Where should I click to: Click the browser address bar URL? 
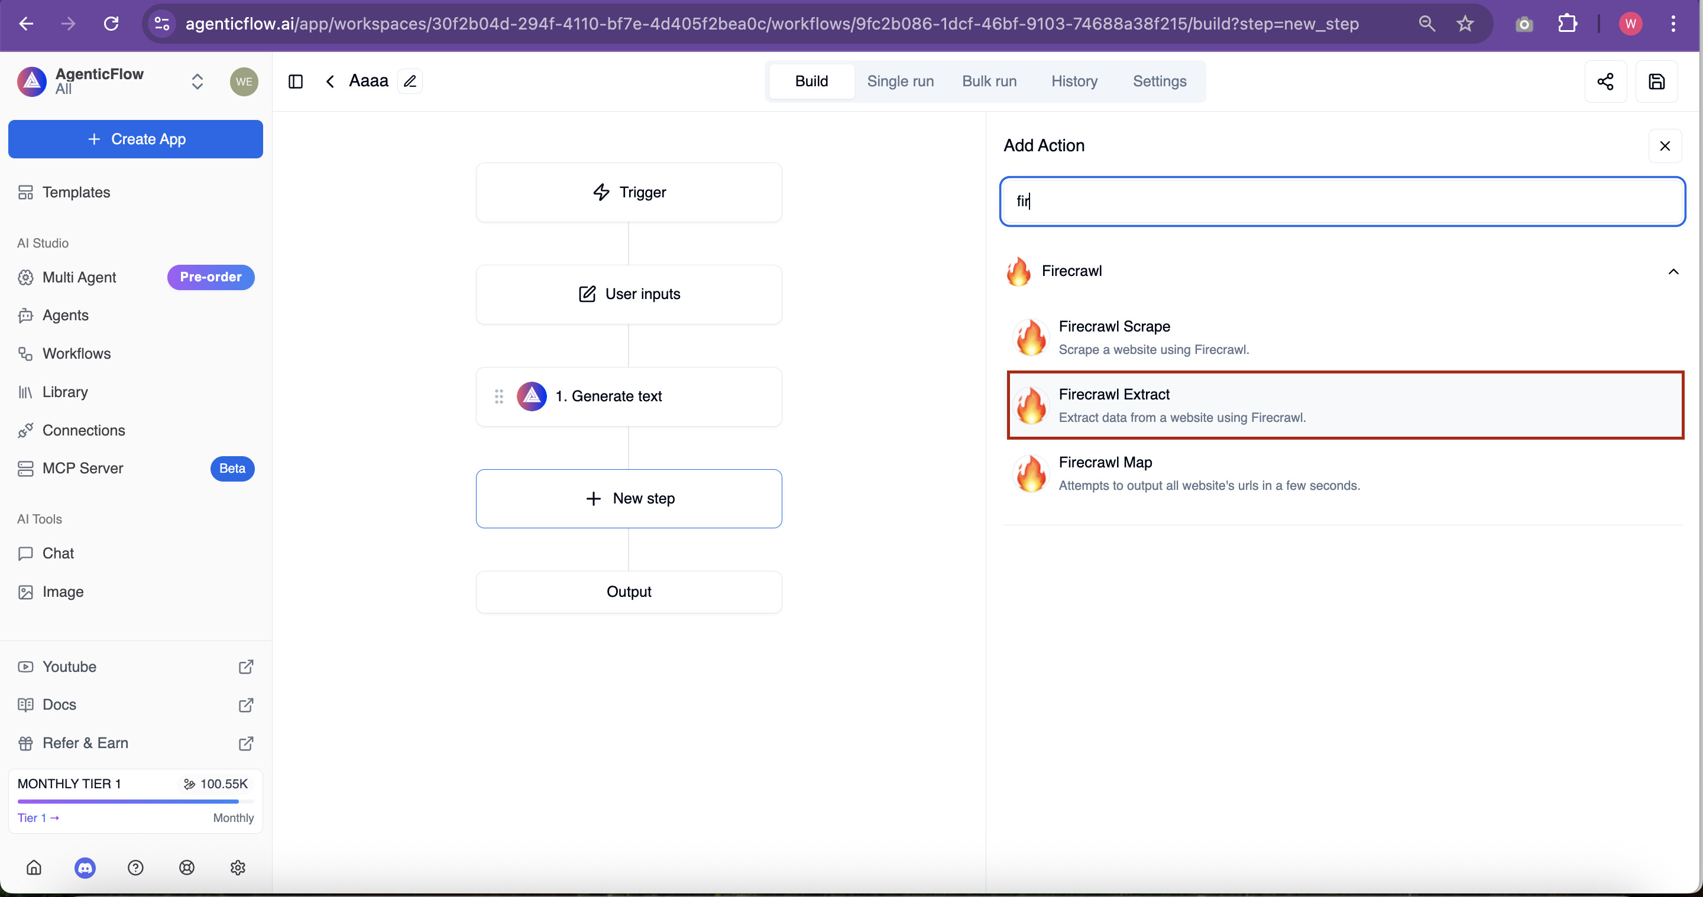pyautogui.click(x=772, y=24)
